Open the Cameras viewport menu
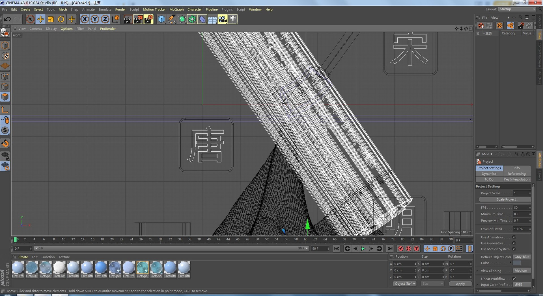The width and height of the screenshot is (543, 296). click(x=36, y=29)
